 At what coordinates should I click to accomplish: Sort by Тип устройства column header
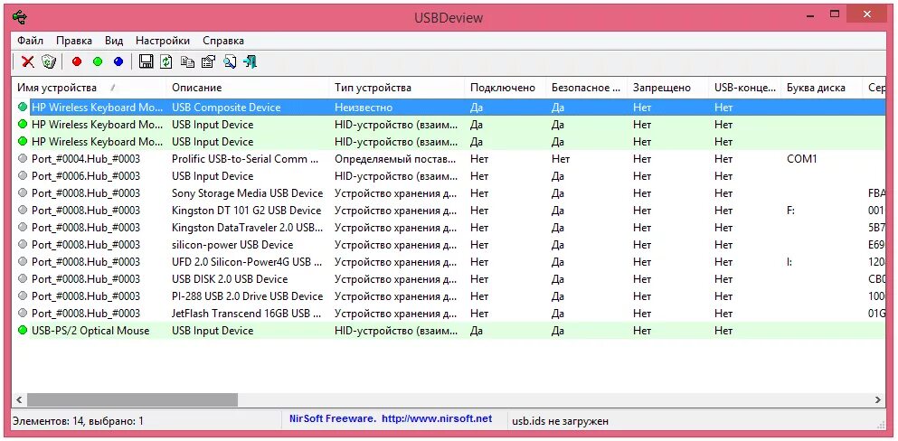click(397, 88)
